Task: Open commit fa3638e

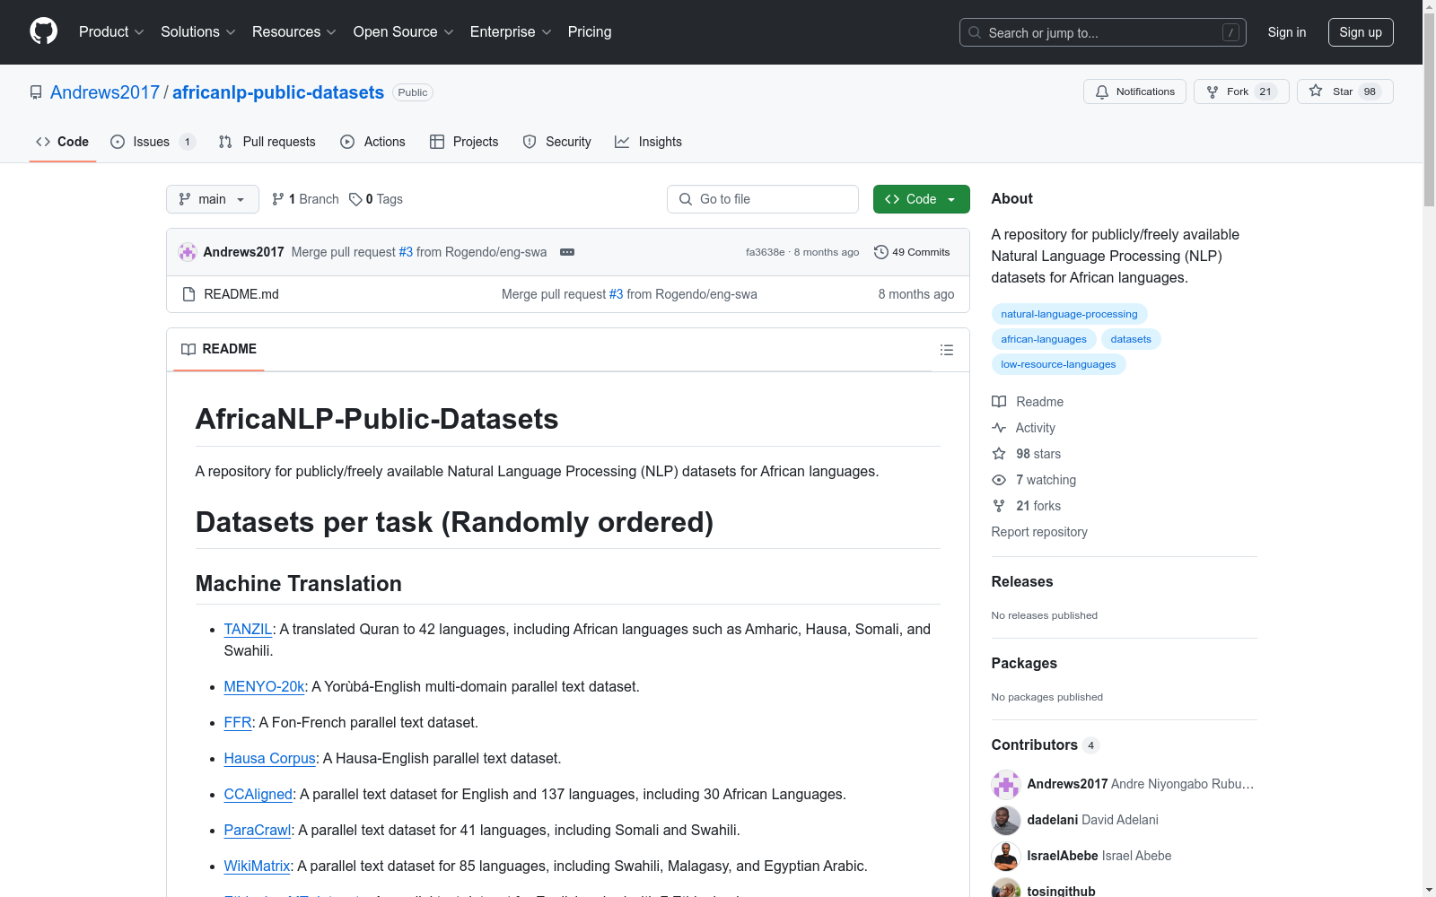Action: (x=765, y=252)
